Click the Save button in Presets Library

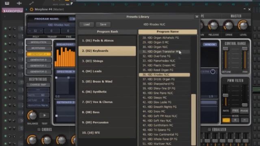click(x=103, y=24)
